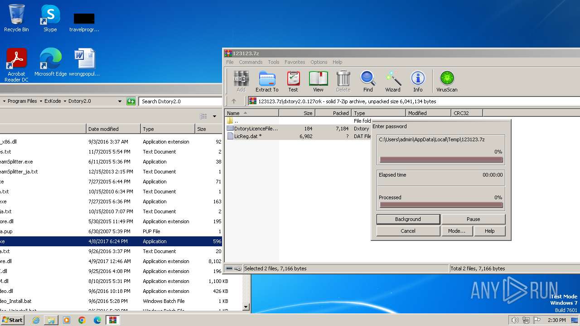Screen dimensions: 580x326
Task: Sort WinRAR list by Modified column
Action: [428, 113]
